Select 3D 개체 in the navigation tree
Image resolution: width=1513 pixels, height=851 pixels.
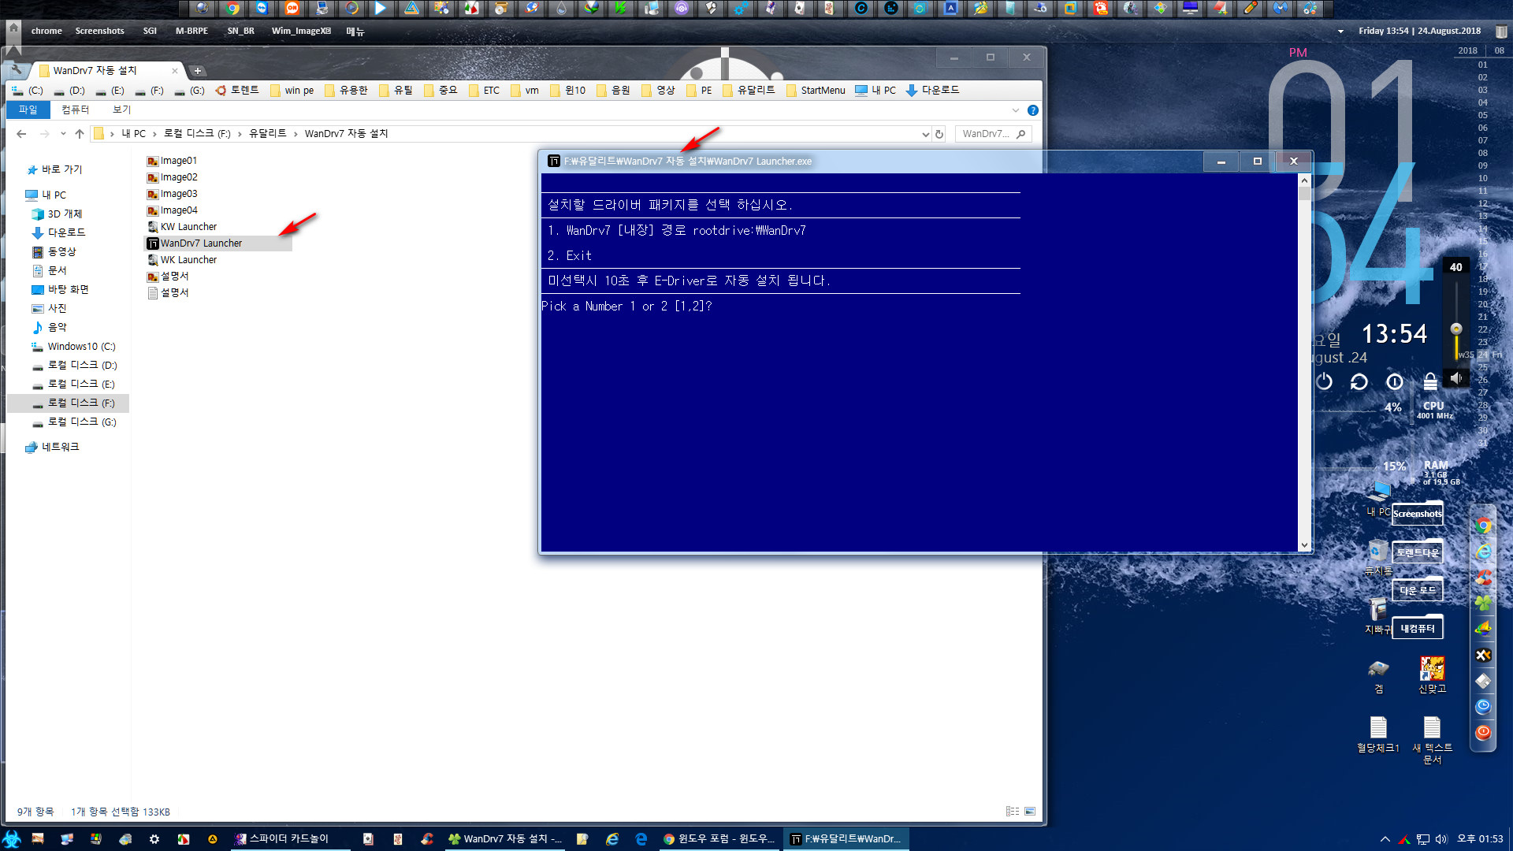coord(57,214)
